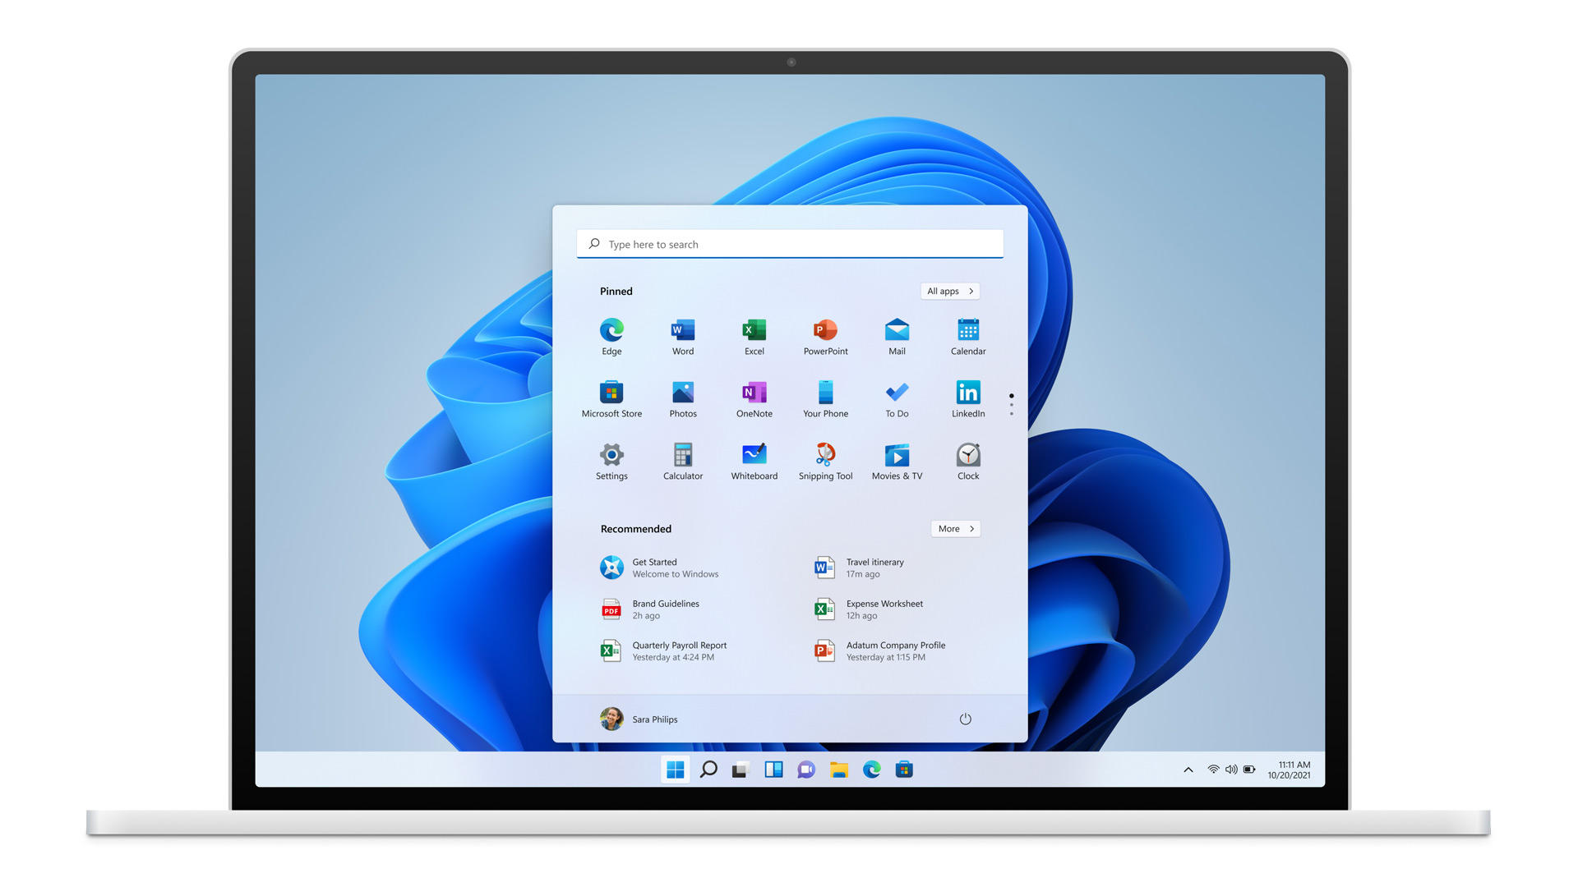Open search input field
This screenshot has height=887, width=1578.
pos(789,244)
